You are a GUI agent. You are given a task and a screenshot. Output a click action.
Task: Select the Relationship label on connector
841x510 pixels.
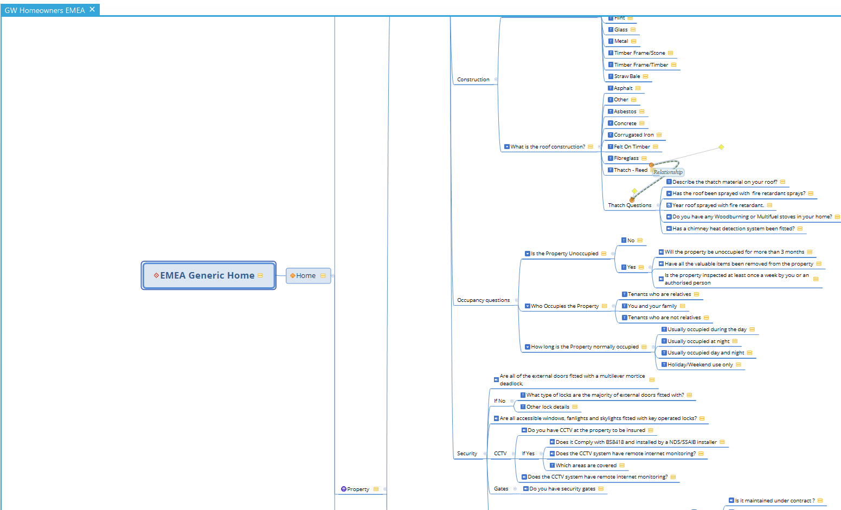click(667, 172)
